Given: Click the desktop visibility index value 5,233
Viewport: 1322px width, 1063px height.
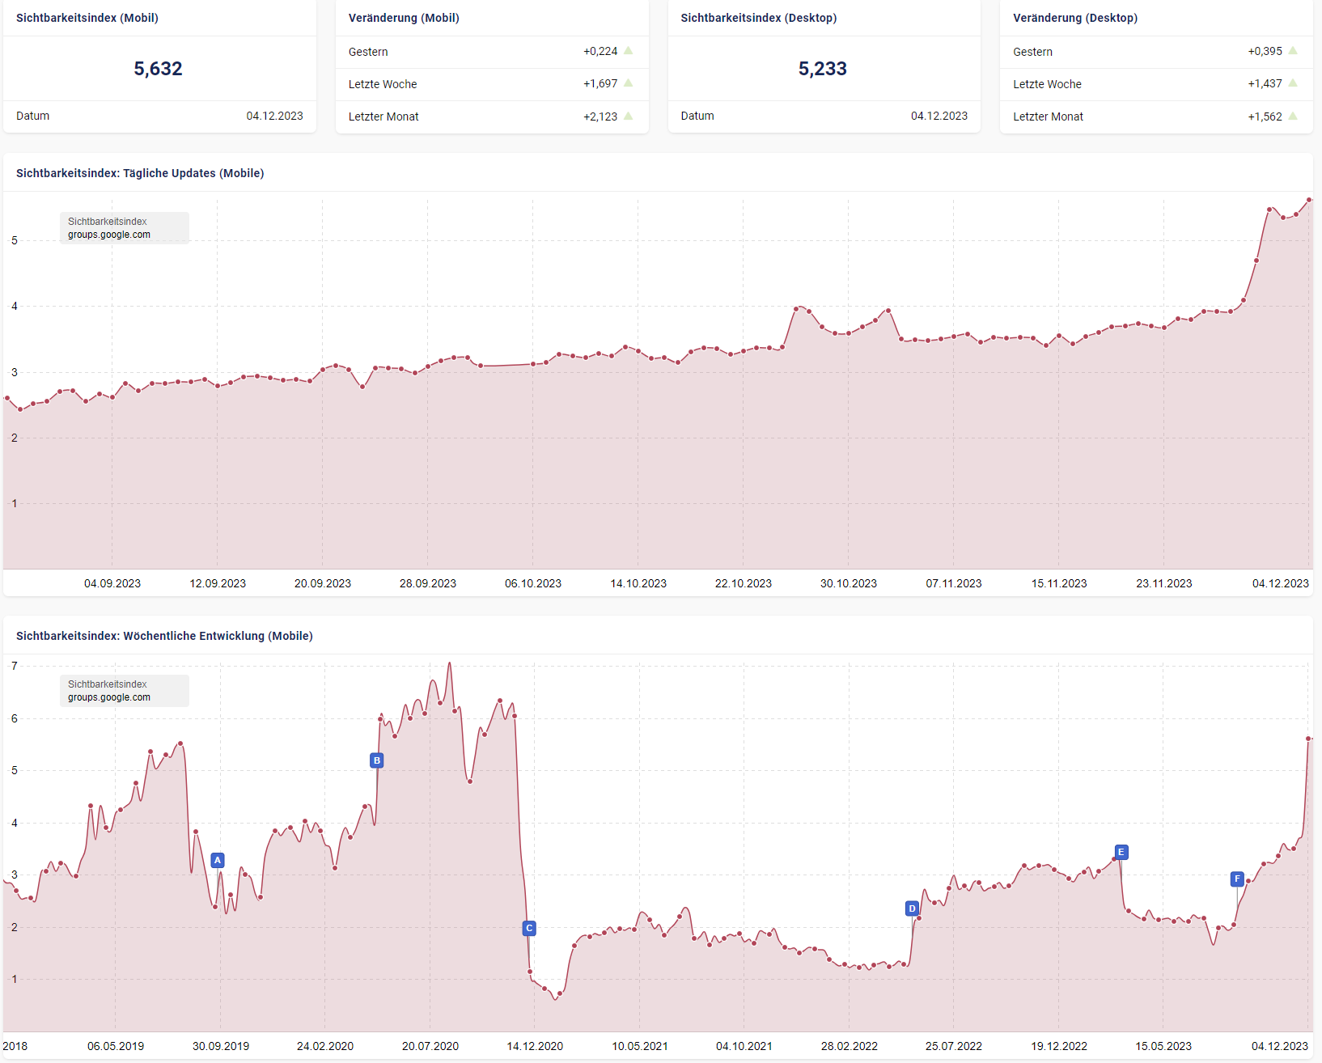Looking at the screenshot, I should pos(824,69).
